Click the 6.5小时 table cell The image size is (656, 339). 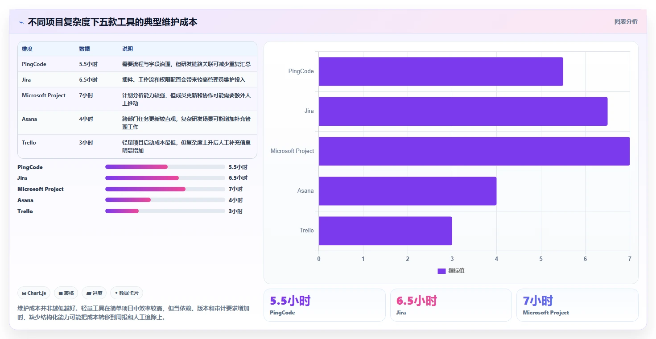88,80
